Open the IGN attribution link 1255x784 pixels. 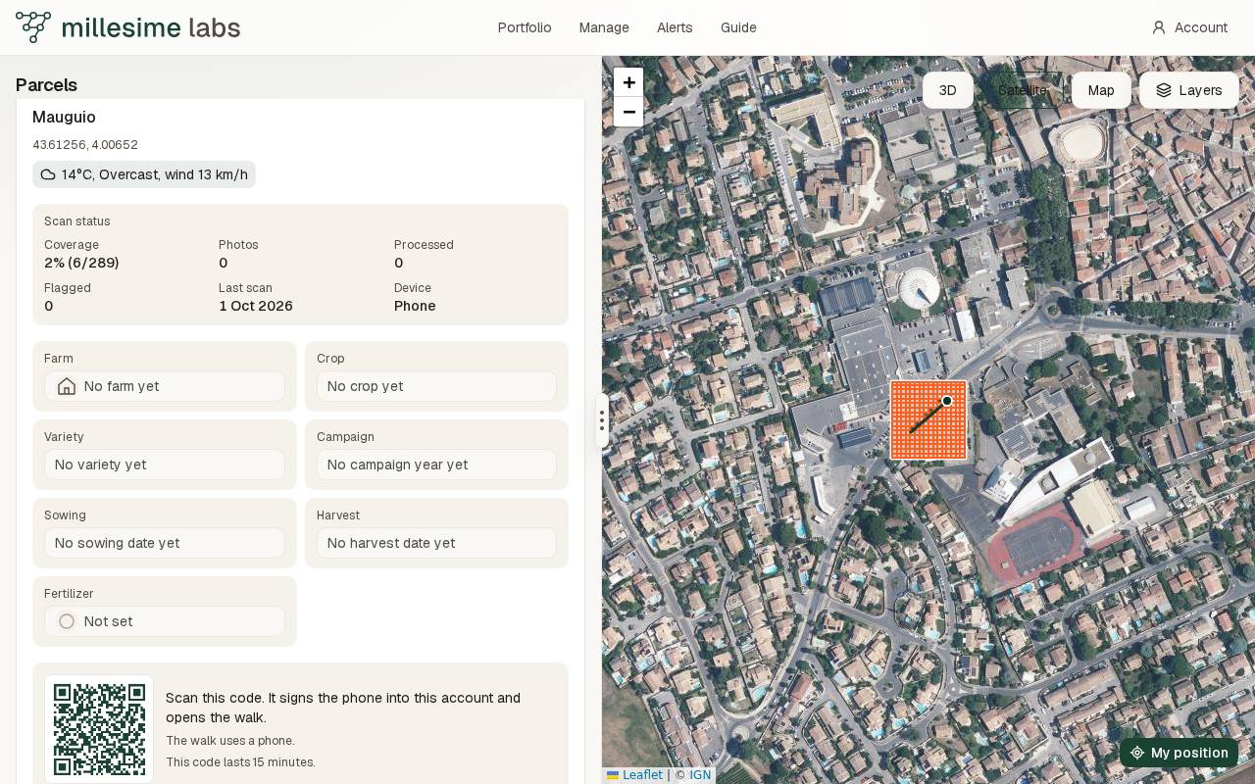[700, 775]
